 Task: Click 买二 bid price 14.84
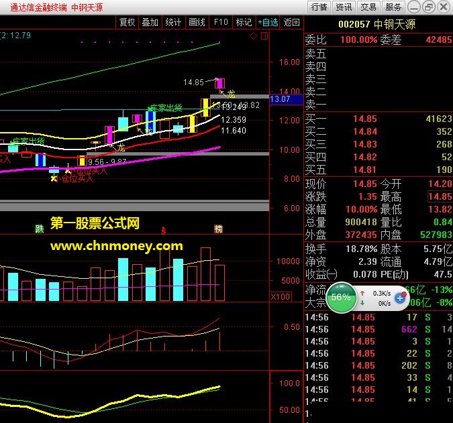click(365, 131)
